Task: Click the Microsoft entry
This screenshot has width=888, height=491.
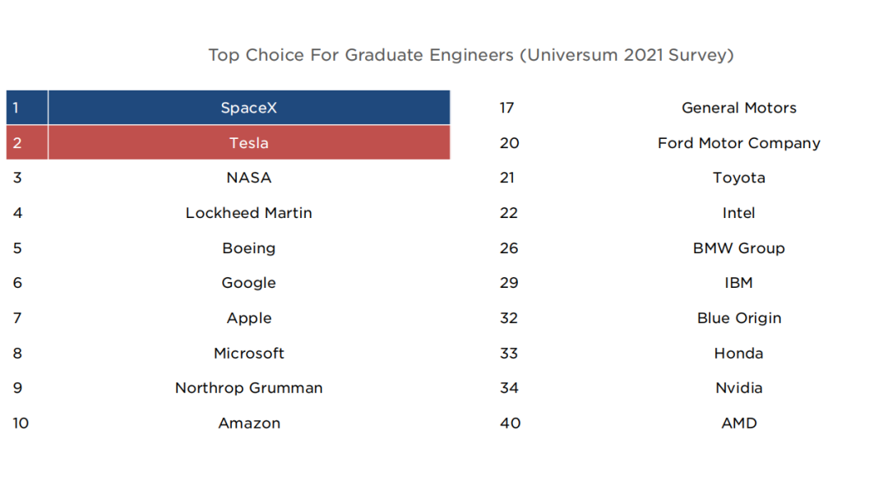Action: coord(248,354)
